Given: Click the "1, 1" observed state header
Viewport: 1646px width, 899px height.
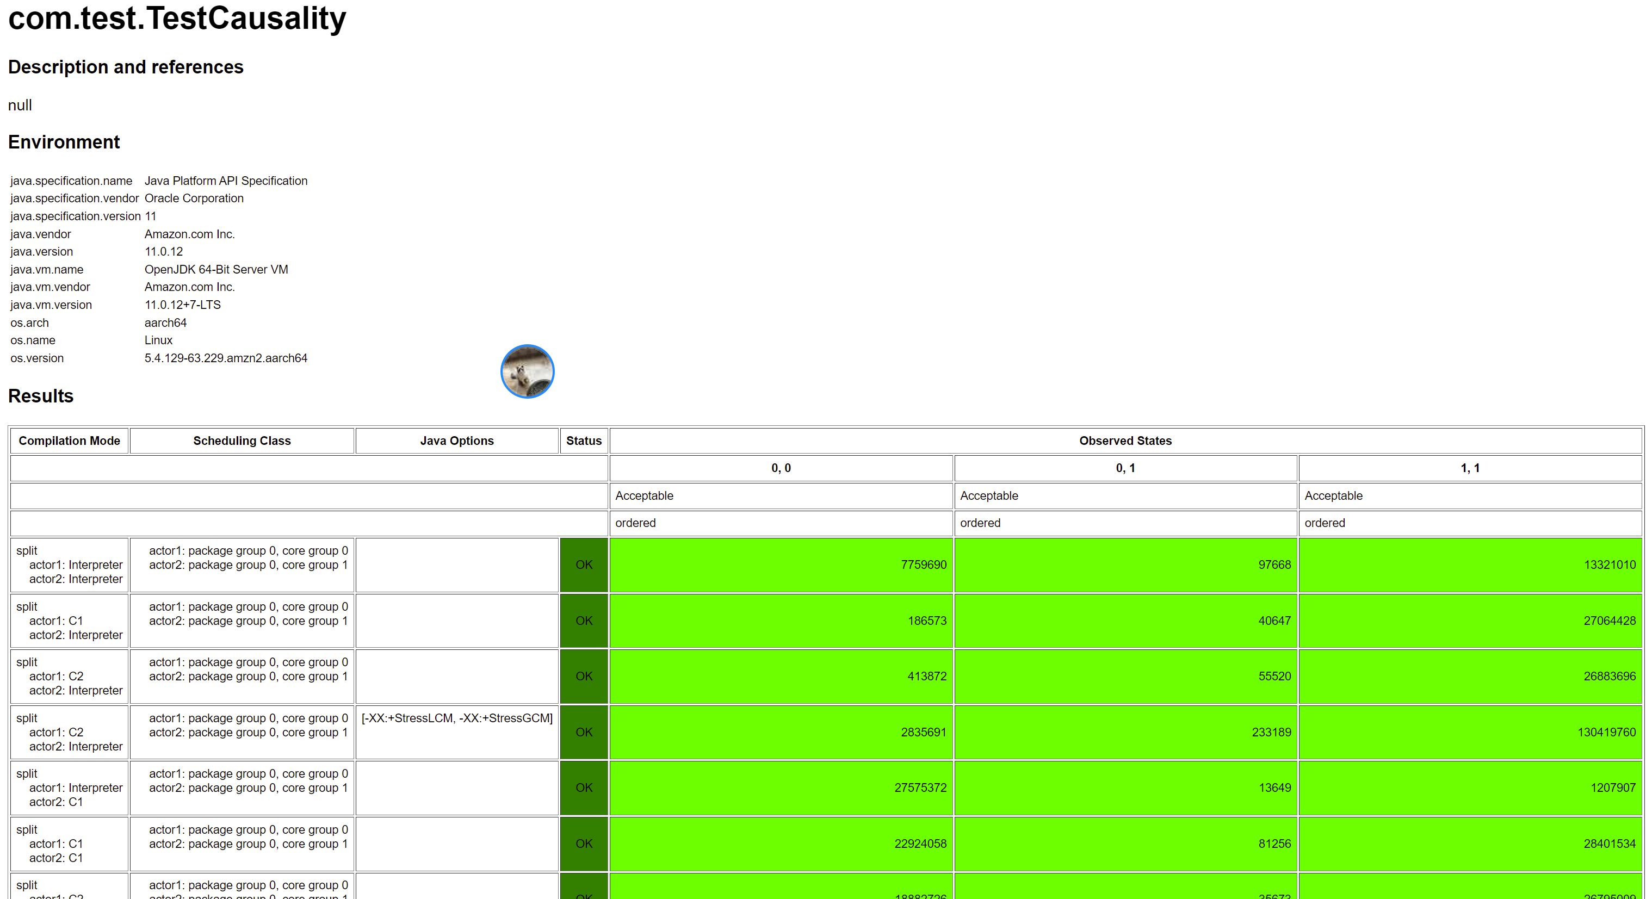Looking at the screenshot, I should [1470, 468].
